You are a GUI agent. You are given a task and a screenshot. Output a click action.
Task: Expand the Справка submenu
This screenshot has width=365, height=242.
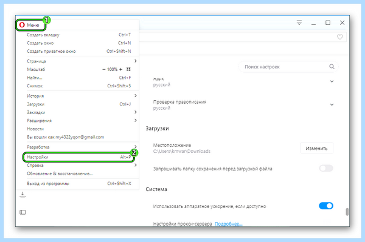click(78, 166)
